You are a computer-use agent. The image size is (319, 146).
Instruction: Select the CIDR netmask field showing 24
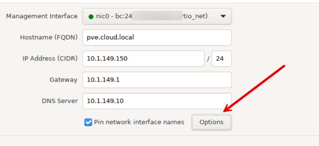(x=221, y=58)
